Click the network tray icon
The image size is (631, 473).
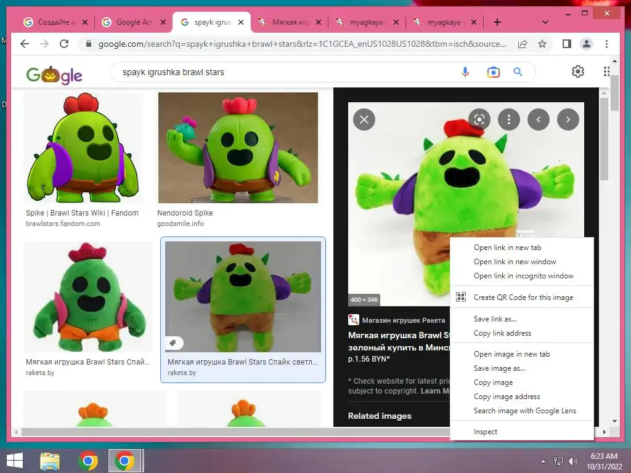(x=558, y=461)
